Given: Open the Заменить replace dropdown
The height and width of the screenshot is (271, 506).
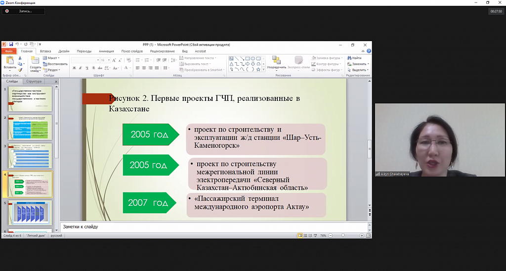Looking at the screenshot, I should pos(358,64).
